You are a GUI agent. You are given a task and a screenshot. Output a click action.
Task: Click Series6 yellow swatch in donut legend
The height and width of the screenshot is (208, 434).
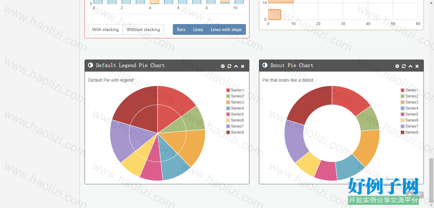coord(403,120)
